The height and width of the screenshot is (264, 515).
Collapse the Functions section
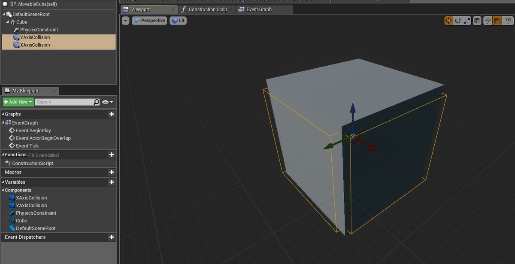[x=3, y=155]
